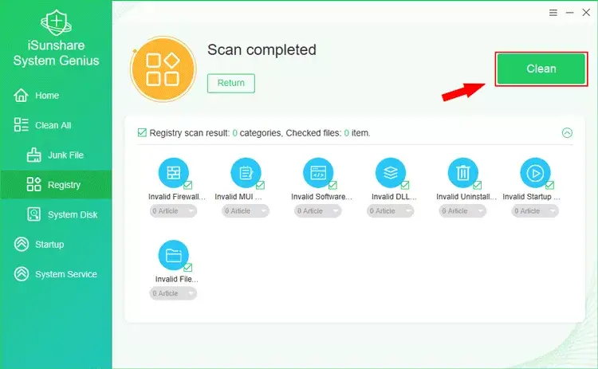Click the Invalid Startup play icon
The height and width of the screenshot is (369, 598).
tap(536, 173)
